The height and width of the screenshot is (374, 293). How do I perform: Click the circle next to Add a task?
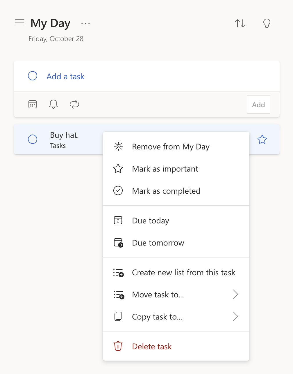click(33, 76)
